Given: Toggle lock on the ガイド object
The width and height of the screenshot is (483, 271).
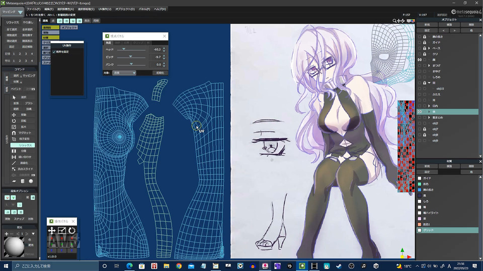Looking at the screenshot, I should click(x=425, y=42).
